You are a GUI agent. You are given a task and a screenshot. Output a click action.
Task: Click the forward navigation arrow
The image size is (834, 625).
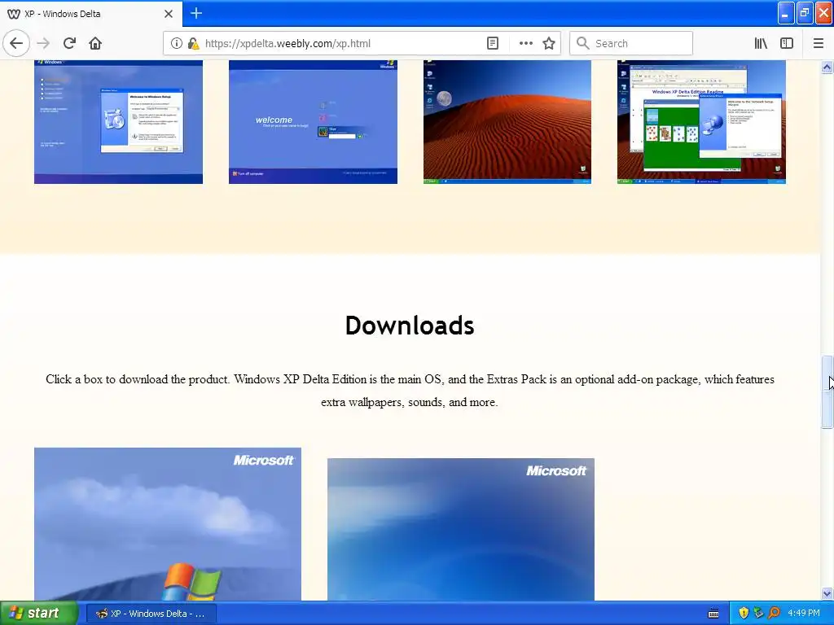pyautogui.click(x=44, y=43)
